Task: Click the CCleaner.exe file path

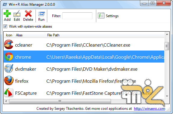Action: [x=88, y=45]
